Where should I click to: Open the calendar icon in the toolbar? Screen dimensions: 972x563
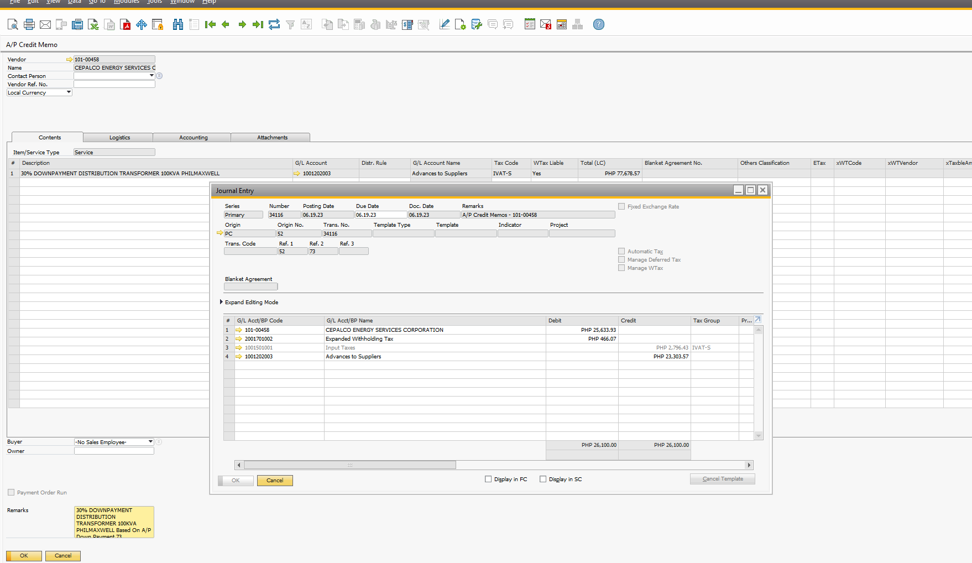click(x=562, y=24)
